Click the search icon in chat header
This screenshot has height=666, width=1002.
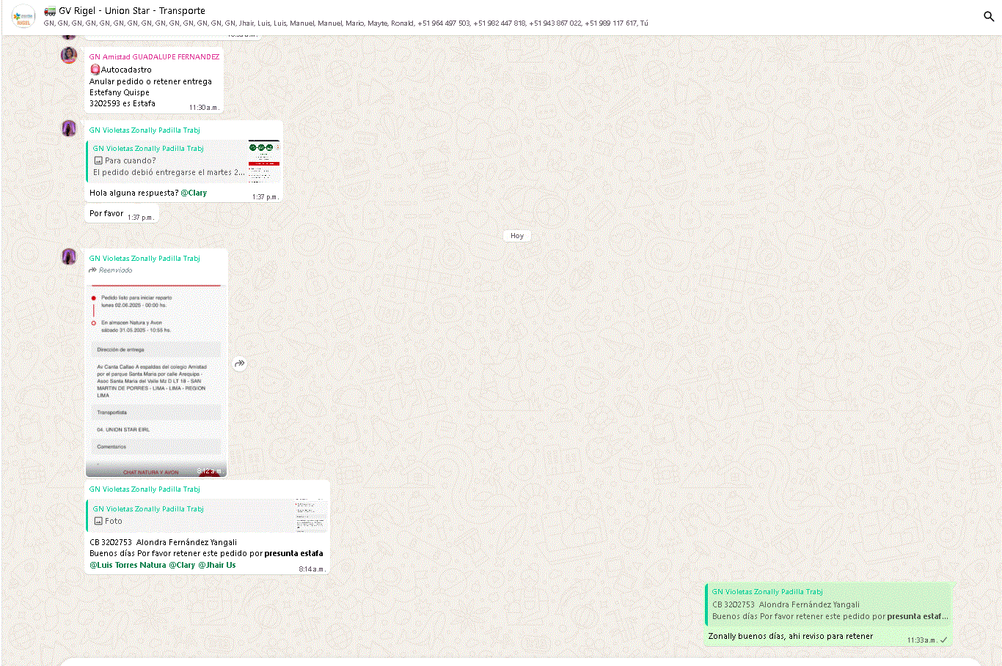point(988,16)
